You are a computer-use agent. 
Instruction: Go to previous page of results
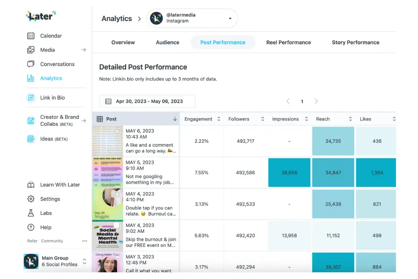click(288, 101)
